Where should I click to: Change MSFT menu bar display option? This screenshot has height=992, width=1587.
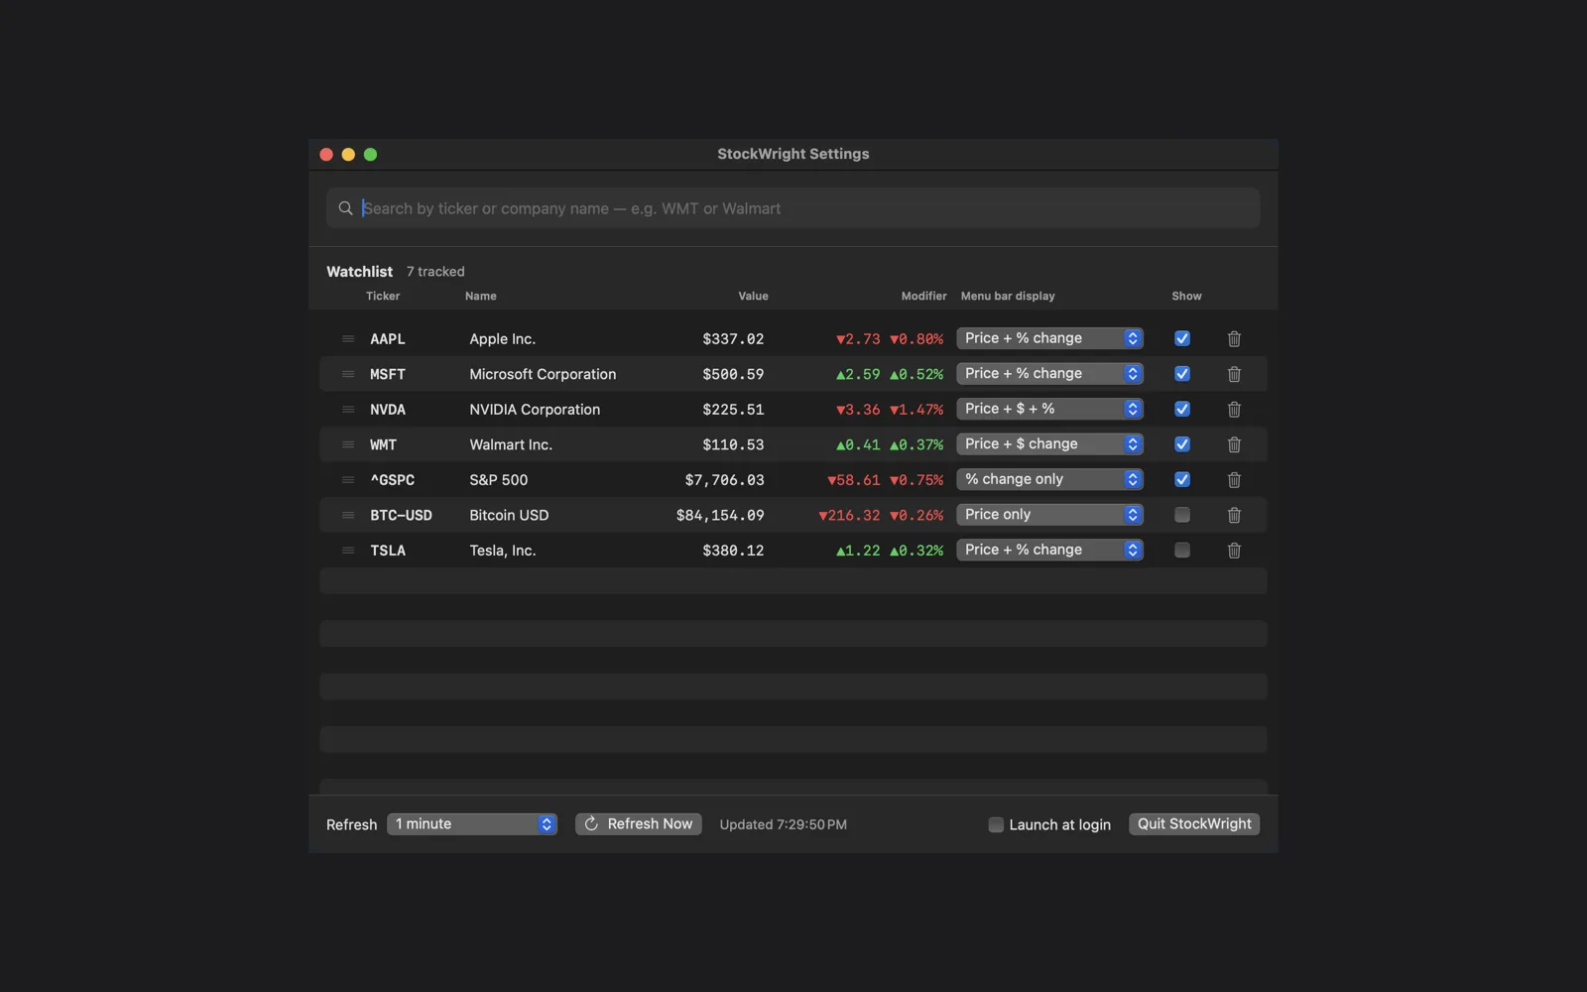1049,374
